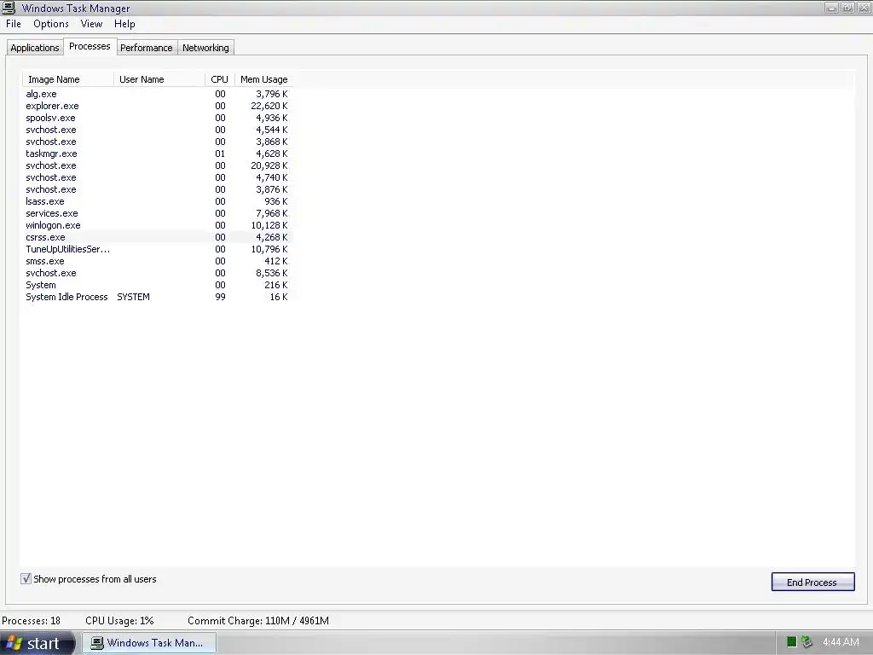Screen dimensions: 873x655
Task: Open the Start menu
Action: (x=37, y=643)
